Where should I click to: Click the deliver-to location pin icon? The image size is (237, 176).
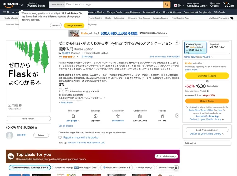(28, 5)
